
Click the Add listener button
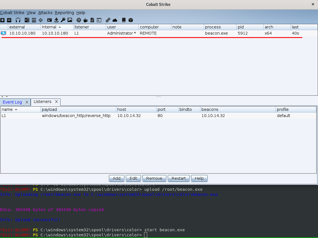(x=117, y=178)
